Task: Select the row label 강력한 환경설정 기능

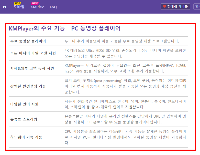Action: coord(28,86)
